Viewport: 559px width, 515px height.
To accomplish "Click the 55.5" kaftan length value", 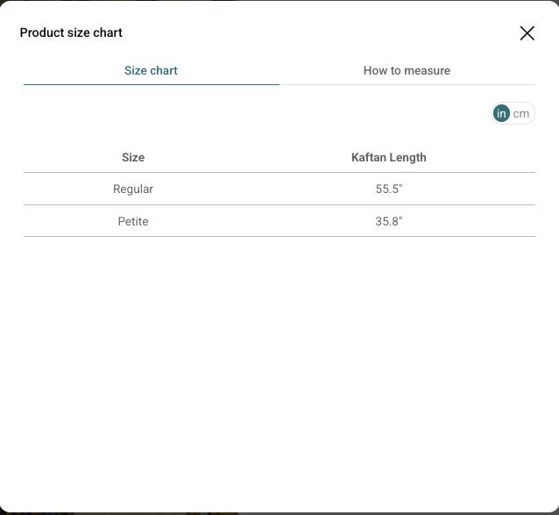I will [x=388, y=189].
